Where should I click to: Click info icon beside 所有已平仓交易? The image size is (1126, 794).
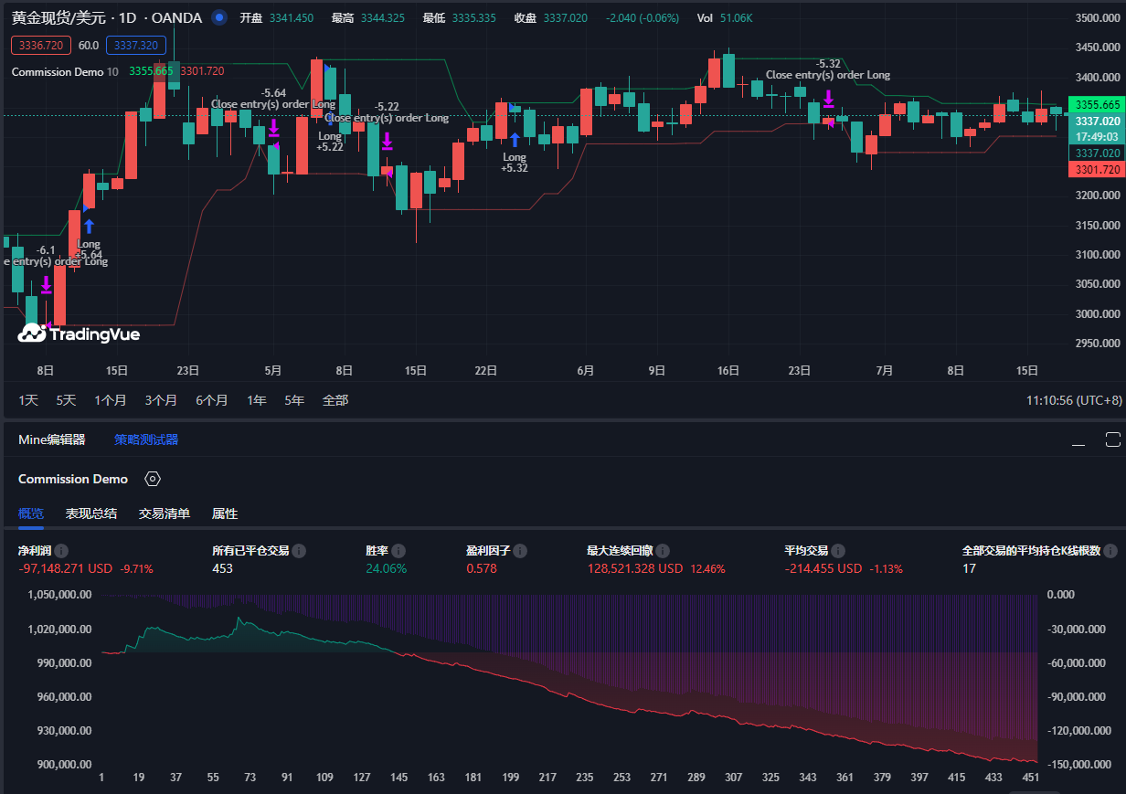(299, 551)
